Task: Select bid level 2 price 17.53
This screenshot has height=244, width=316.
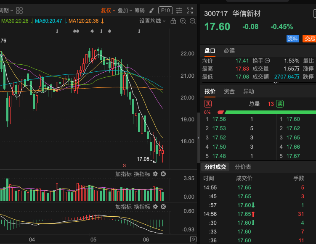Action: click(219, 129)
